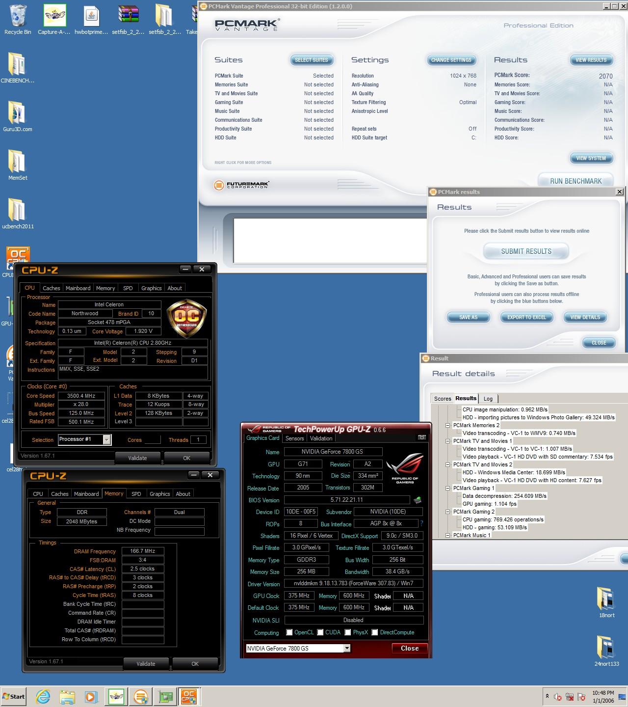Viewport: 628px width, 707px height.
Task: Collapse the PCMark Memories 2 node
Action: click(x=447, y=425)
